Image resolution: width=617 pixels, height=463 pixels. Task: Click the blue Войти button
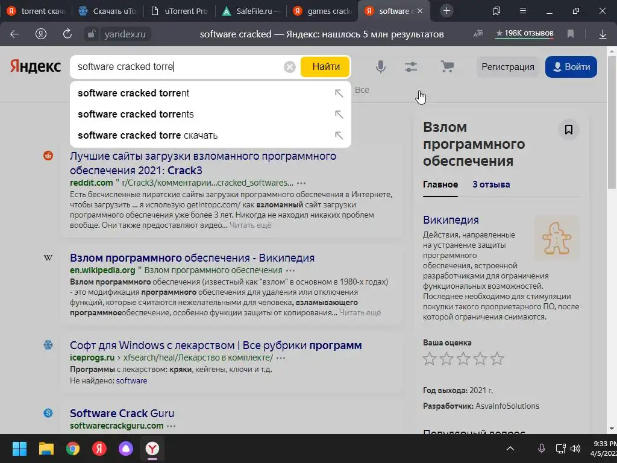click(571, 67)
